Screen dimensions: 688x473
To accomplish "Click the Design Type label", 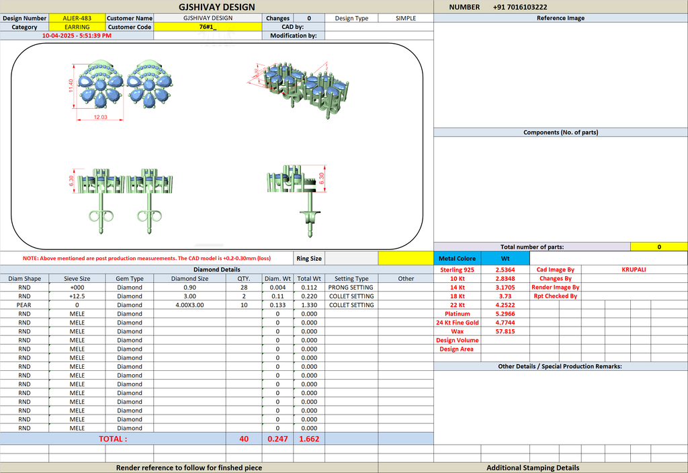I will (x=351, y=18).
